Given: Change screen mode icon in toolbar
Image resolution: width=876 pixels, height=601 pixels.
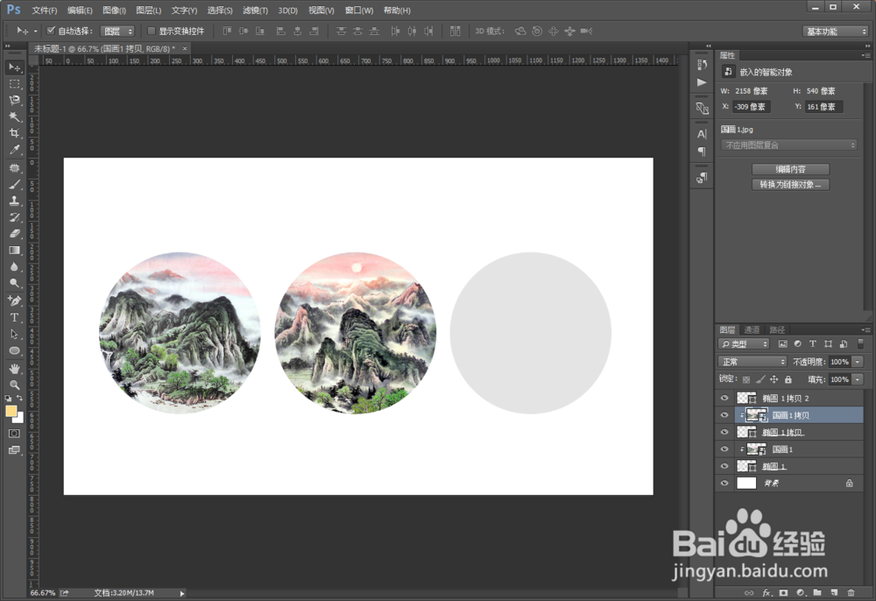Looking at the screenshot, I should [x=15, y=450].
